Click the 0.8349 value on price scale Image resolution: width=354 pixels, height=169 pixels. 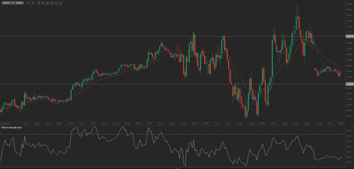[x=348, y=4]
